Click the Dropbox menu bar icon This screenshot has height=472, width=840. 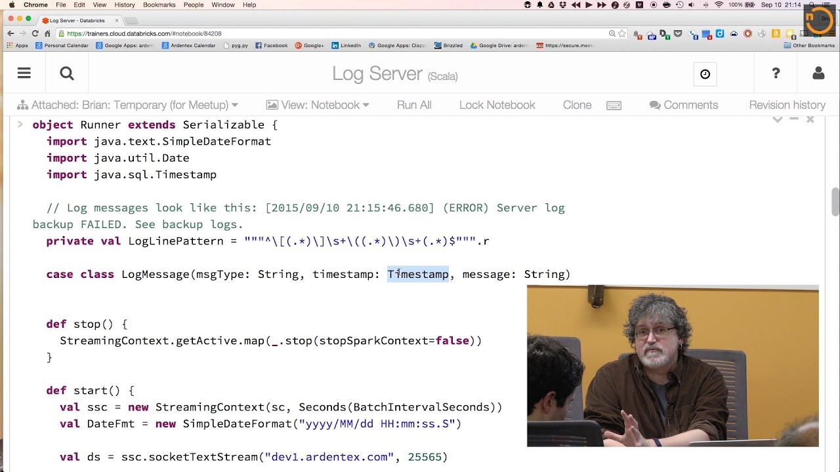[x=563, y=5]
